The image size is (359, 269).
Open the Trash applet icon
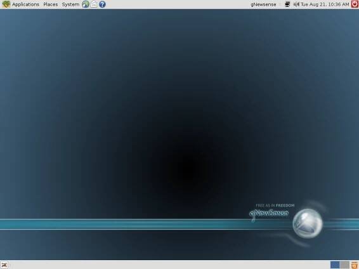tap(355, 265)
